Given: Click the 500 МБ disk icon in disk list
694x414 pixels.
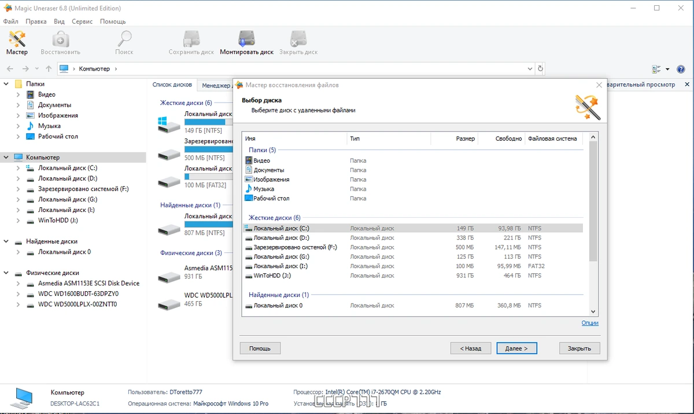Looking at the screenshot, I should pos(169,155).
